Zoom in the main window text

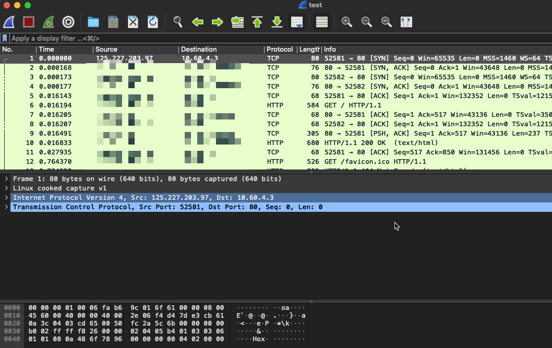(x=347, y=22)
